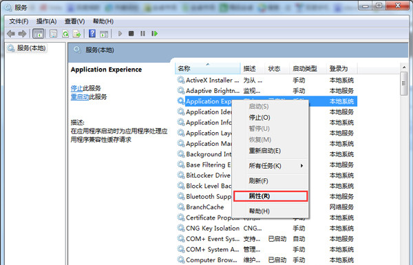Select the Computer Browser service name

pos(211,259)
